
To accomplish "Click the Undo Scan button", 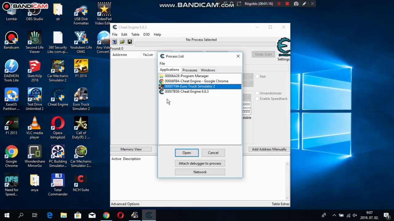I will (263, 54).
